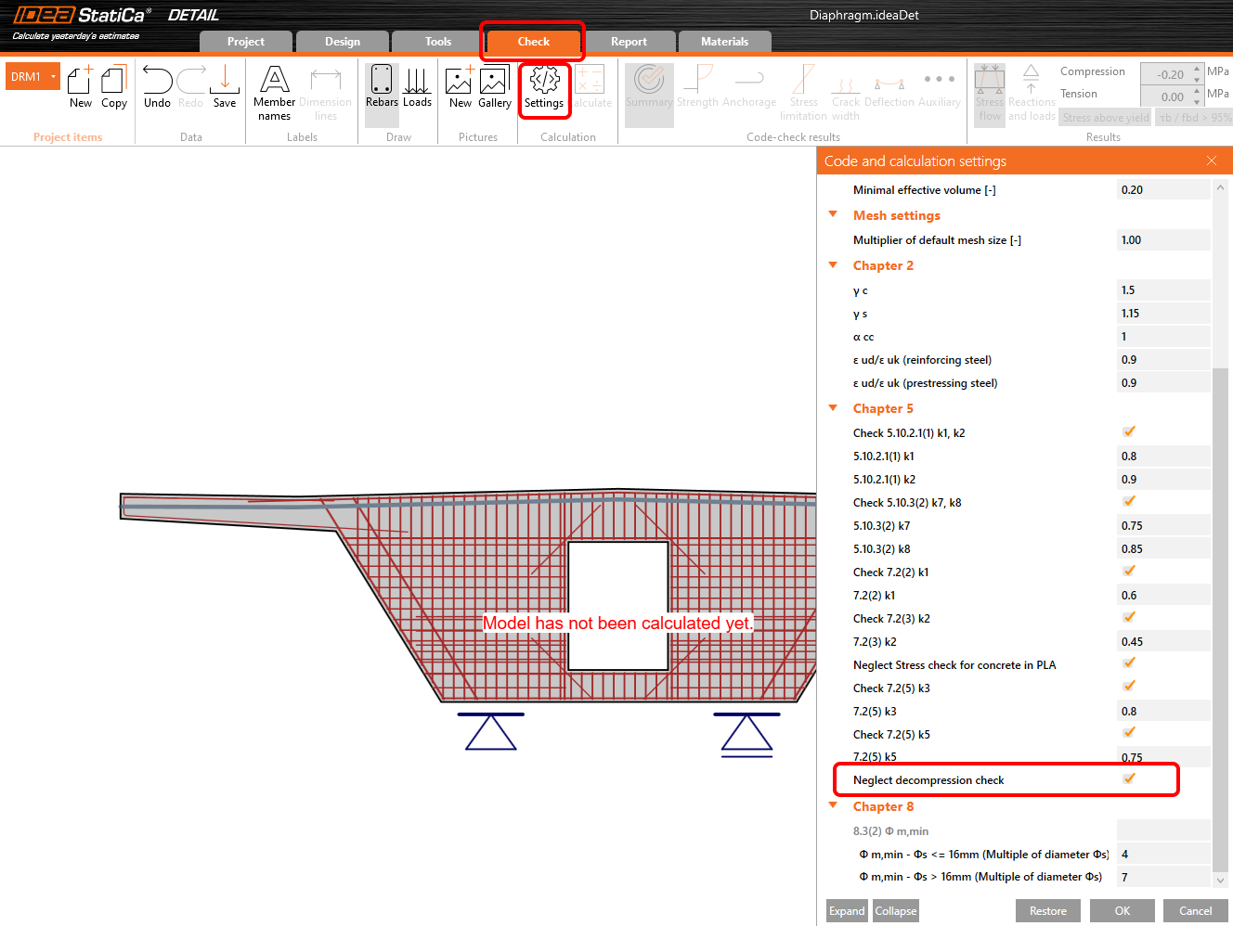Collapse the Mesh settings section
Screen dimensions: 1233x926
point(833,215)
